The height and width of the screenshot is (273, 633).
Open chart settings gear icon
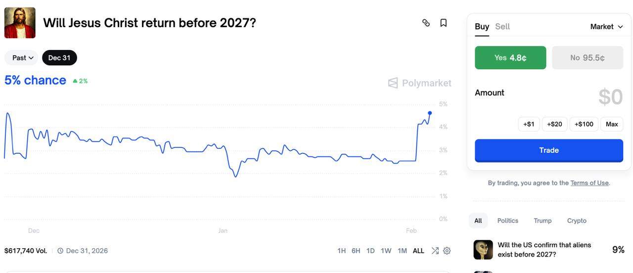point(447,251)
